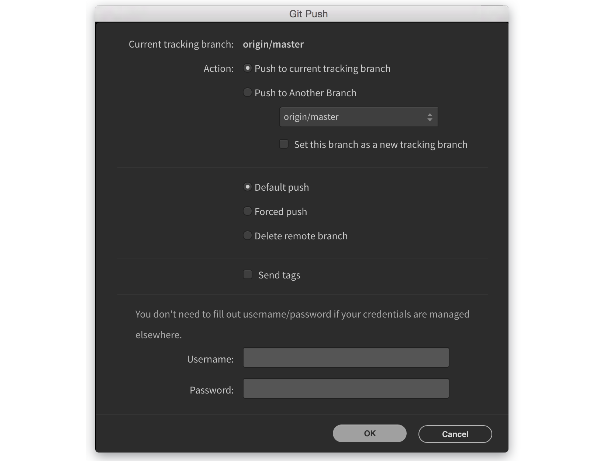Click the branch selector stepper arrows
This screenshot has height=461, width=607.
(x=429, y=117)
